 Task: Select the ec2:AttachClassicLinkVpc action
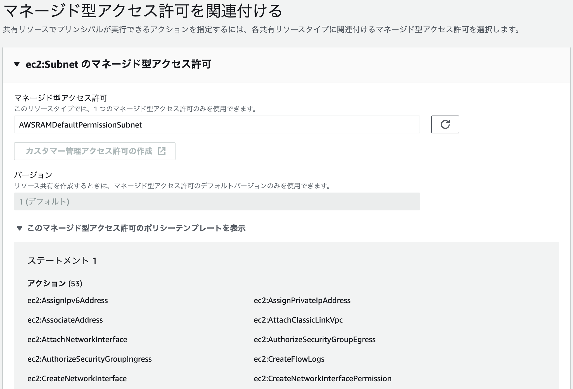coord(298,320)
